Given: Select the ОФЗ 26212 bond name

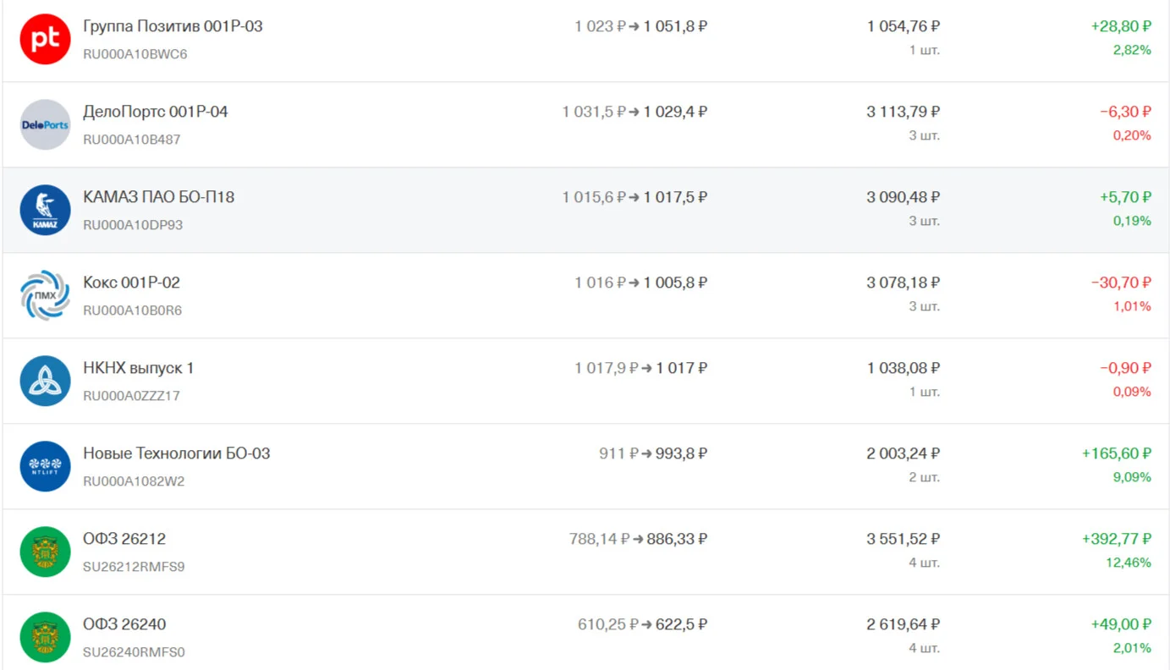Looking at the screenshot, I should pos(124,539).
